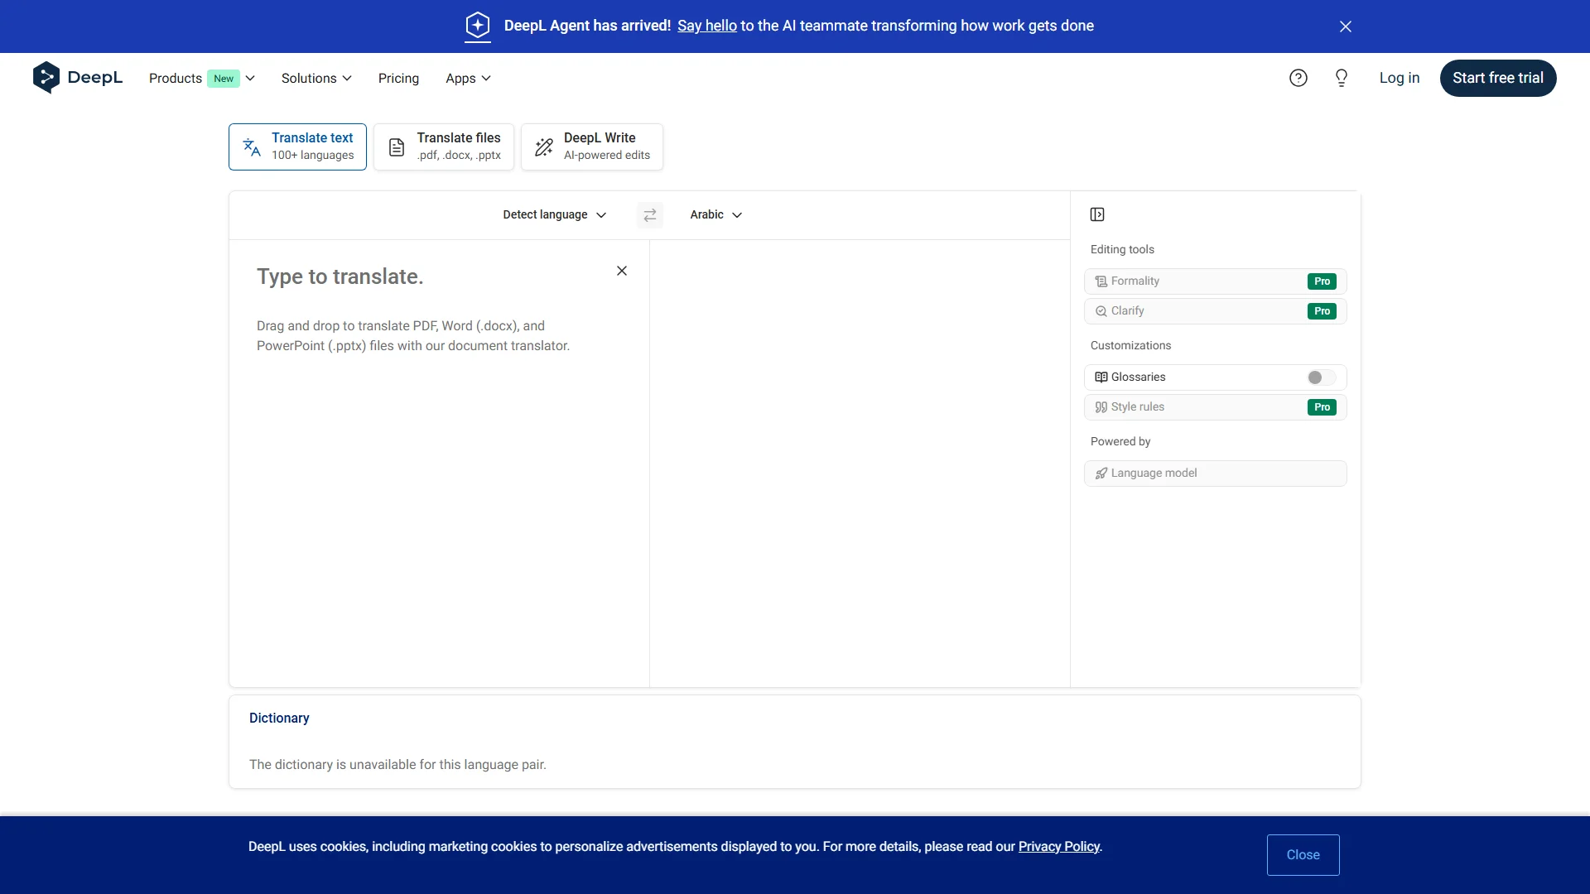Expand the Solutions menu

[316, 78]
